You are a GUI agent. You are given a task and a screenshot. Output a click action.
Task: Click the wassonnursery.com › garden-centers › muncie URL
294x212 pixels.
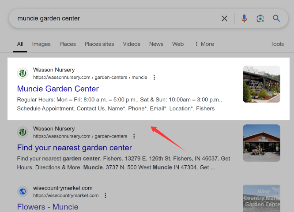(90, 77)
